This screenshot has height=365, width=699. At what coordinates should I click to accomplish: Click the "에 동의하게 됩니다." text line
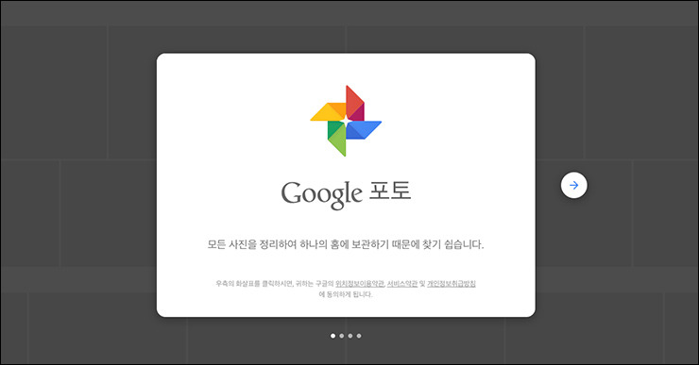tap(346, 294)
